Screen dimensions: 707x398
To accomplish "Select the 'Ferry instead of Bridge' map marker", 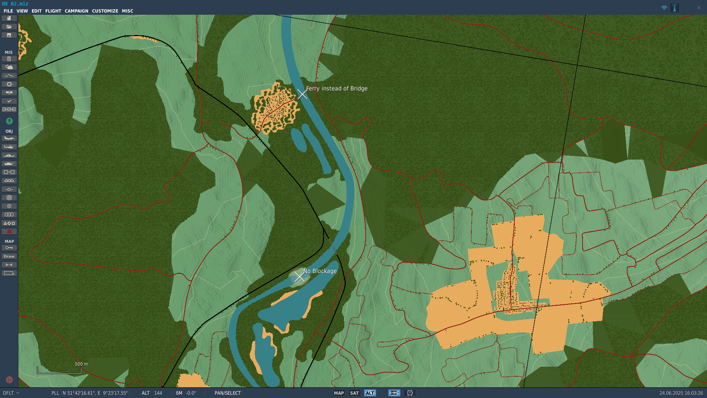I will click(302, 94).
